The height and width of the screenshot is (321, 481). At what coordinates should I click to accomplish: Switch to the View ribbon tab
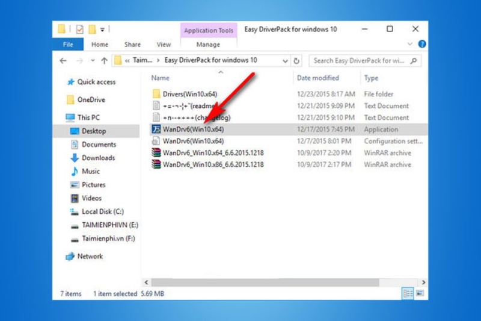point(164,45)
